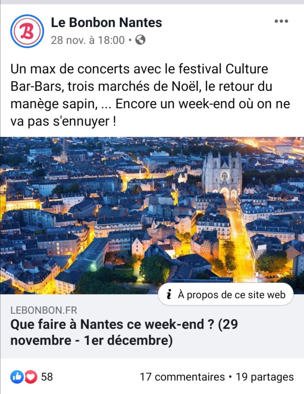
Task: Tap the blue thumbs-up reaction icon
Action: click(17, 377)
